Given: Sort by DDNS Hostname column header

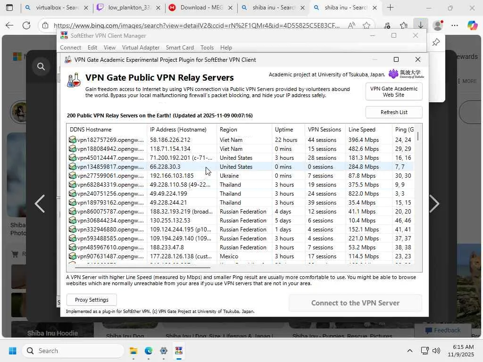Looking at the screenshot, I should 107,130.
